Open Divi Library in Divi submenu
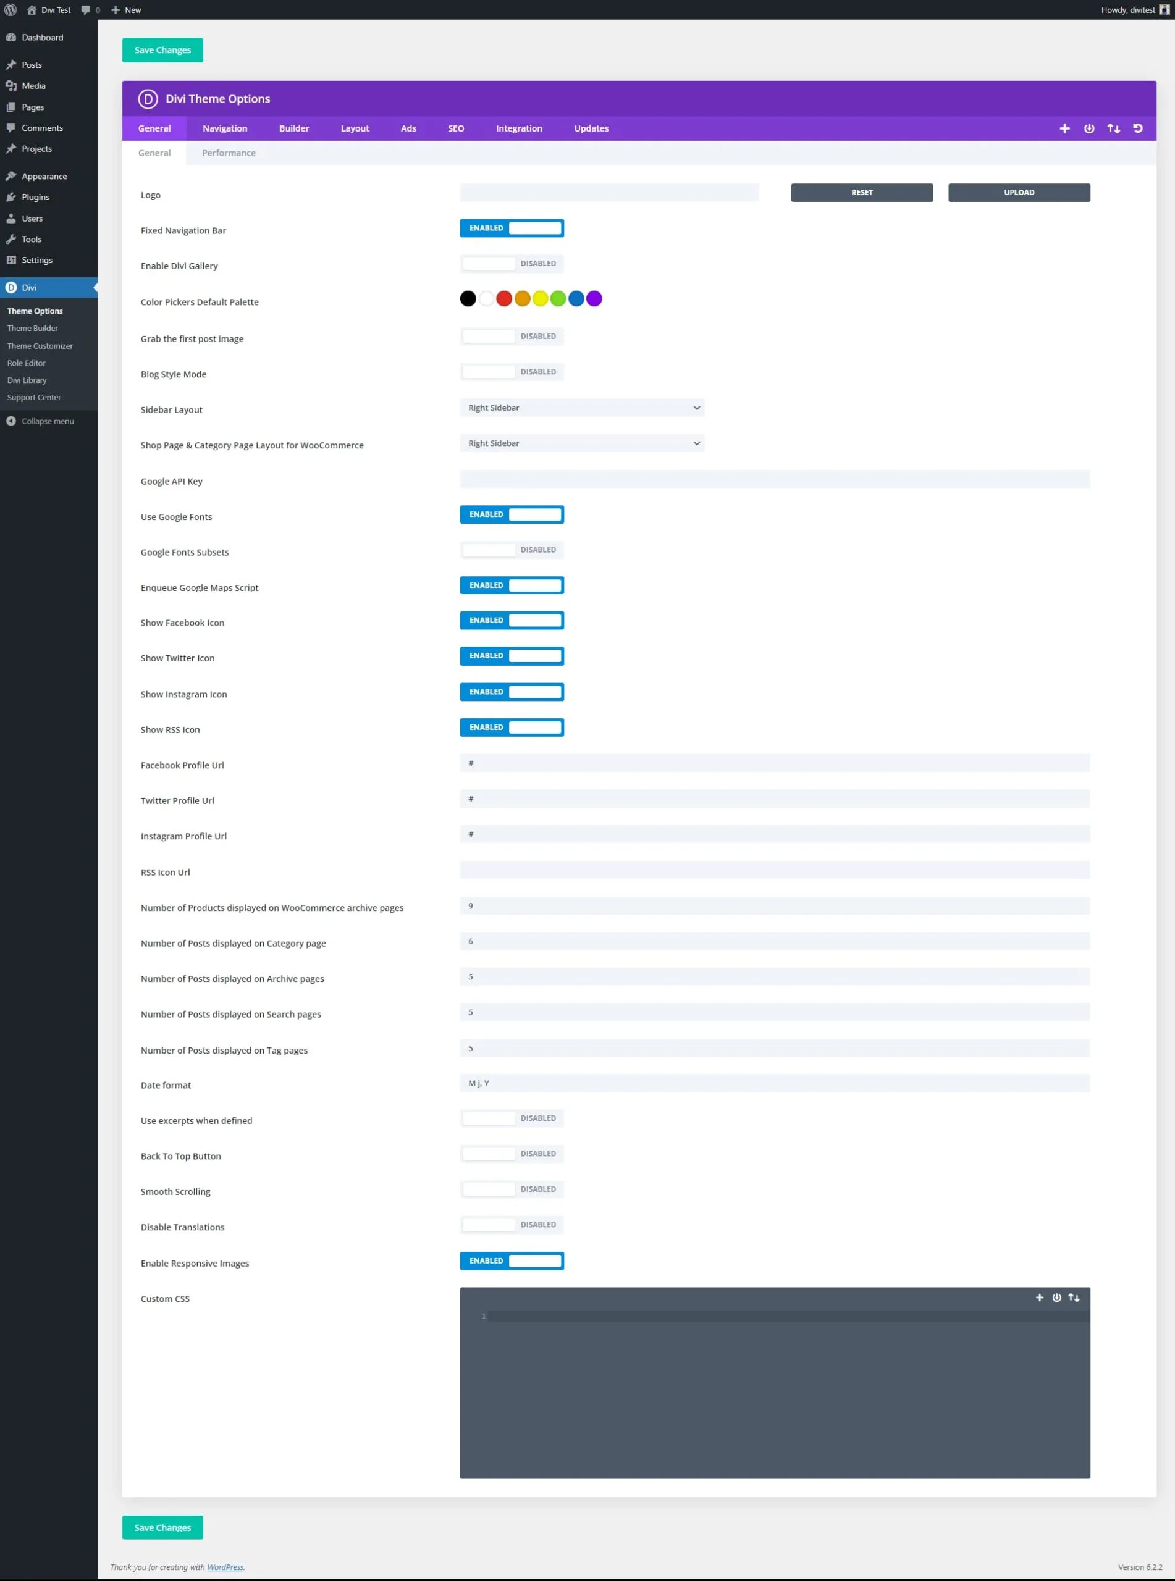Image resolution: width=1175 pixels, height=1581 pixels. [x=27, y=380]
